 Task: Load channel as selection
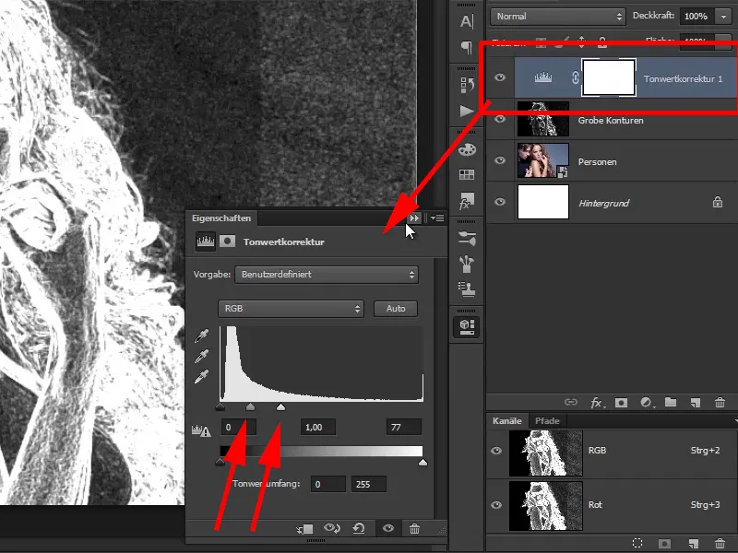point(637,543)
